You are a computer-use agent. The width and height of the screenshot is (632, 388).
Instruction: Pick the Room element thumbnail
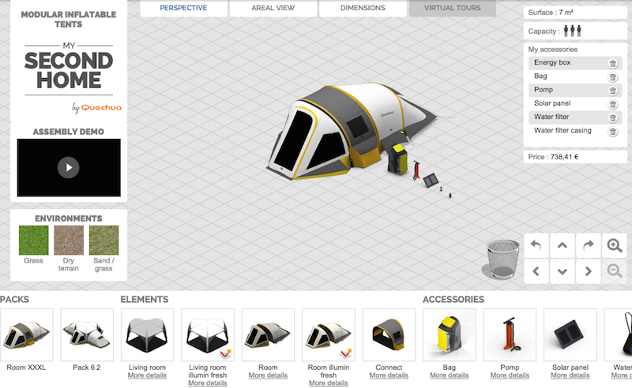(x=268, y=335)
